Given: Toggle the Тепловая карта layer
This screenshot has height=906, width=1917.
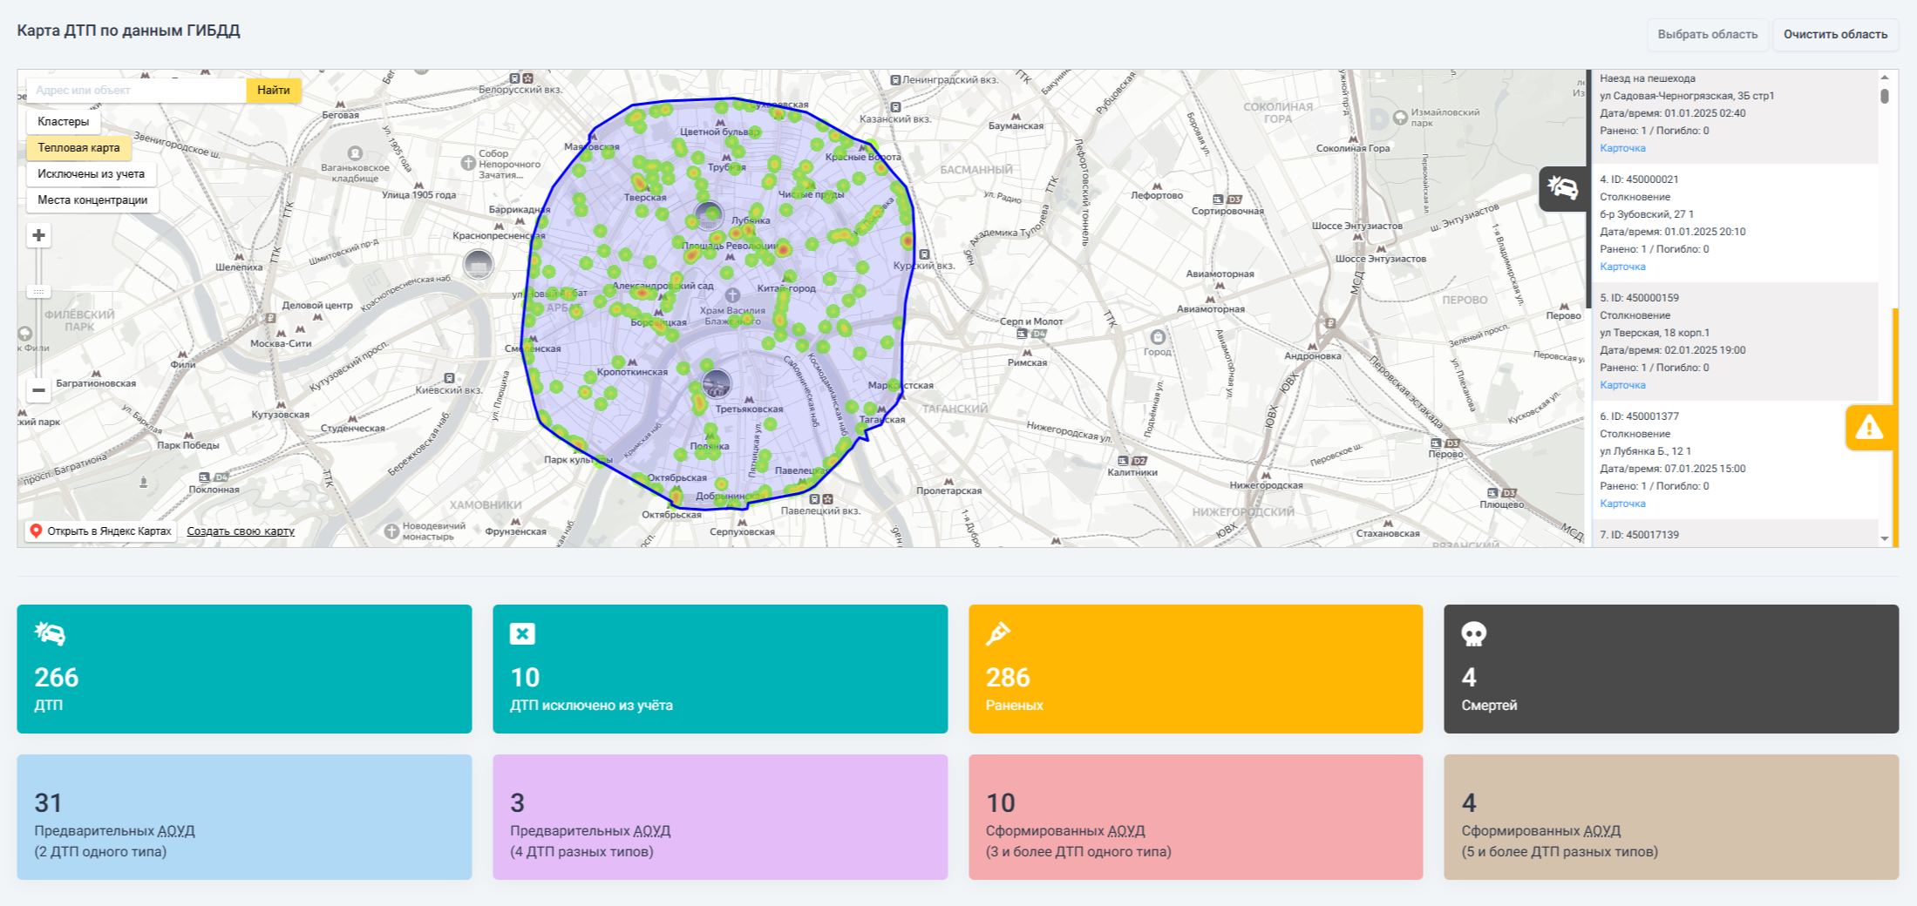Looking at the screenshot, I should 78,148.
